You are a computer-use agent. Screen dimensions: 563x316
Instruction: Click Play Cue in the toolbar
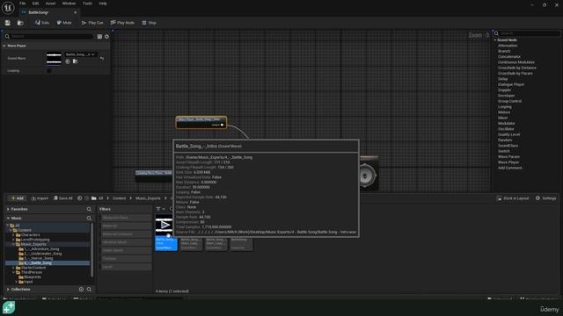tap(92, 23)
